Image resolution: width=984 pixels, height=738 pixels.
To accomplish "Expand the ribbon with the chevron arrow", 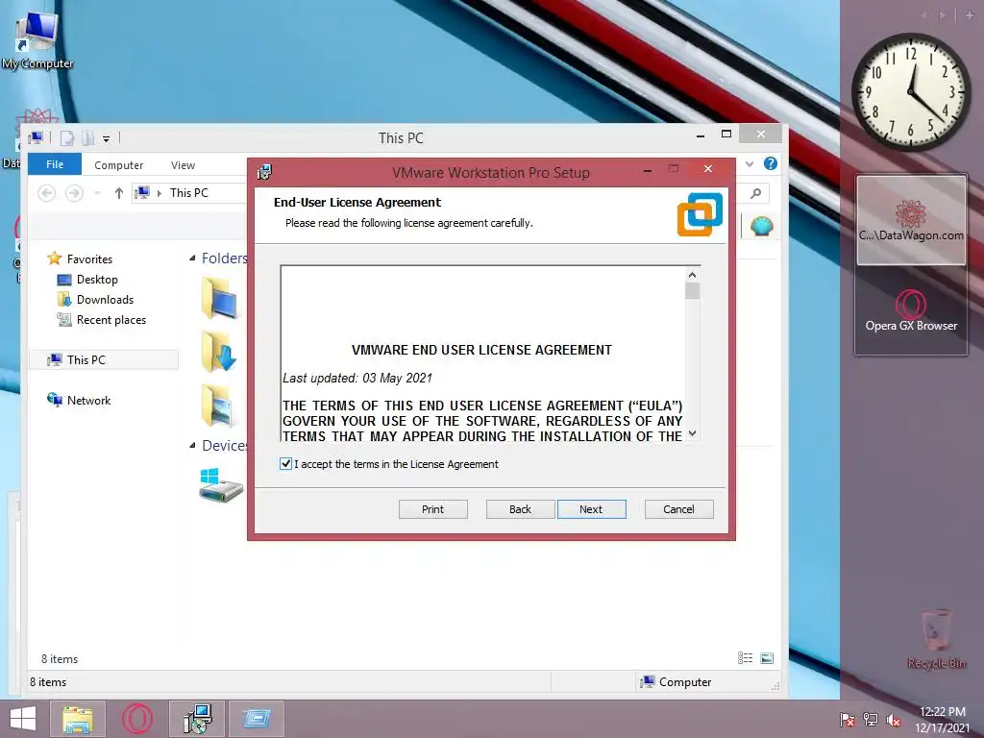I will (750, 163).
